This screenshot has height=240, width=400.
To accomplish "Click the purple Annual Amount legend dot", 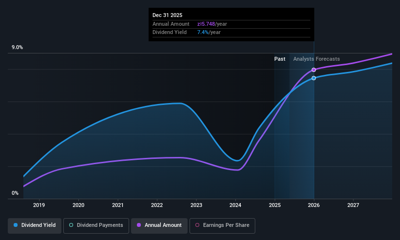I will [139, 225].
